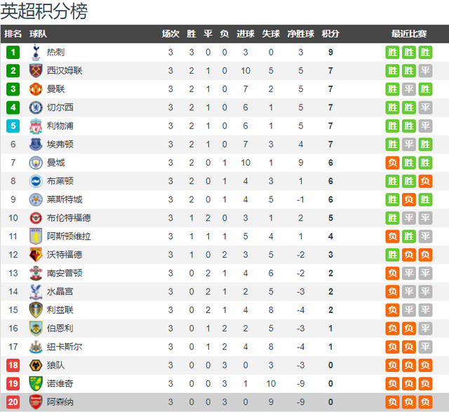Click the rank 1 green badge
449x412 pixels.
click(x=13, y=53)
